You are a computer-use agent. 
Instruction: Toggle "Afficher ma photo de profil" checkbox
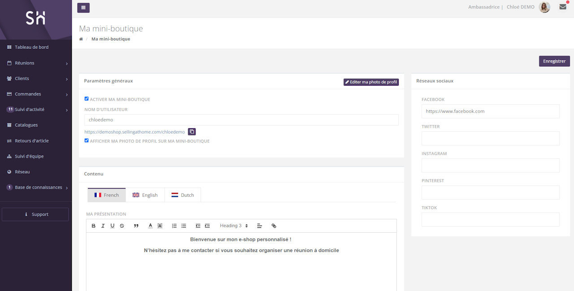click(x=87, y=140)
